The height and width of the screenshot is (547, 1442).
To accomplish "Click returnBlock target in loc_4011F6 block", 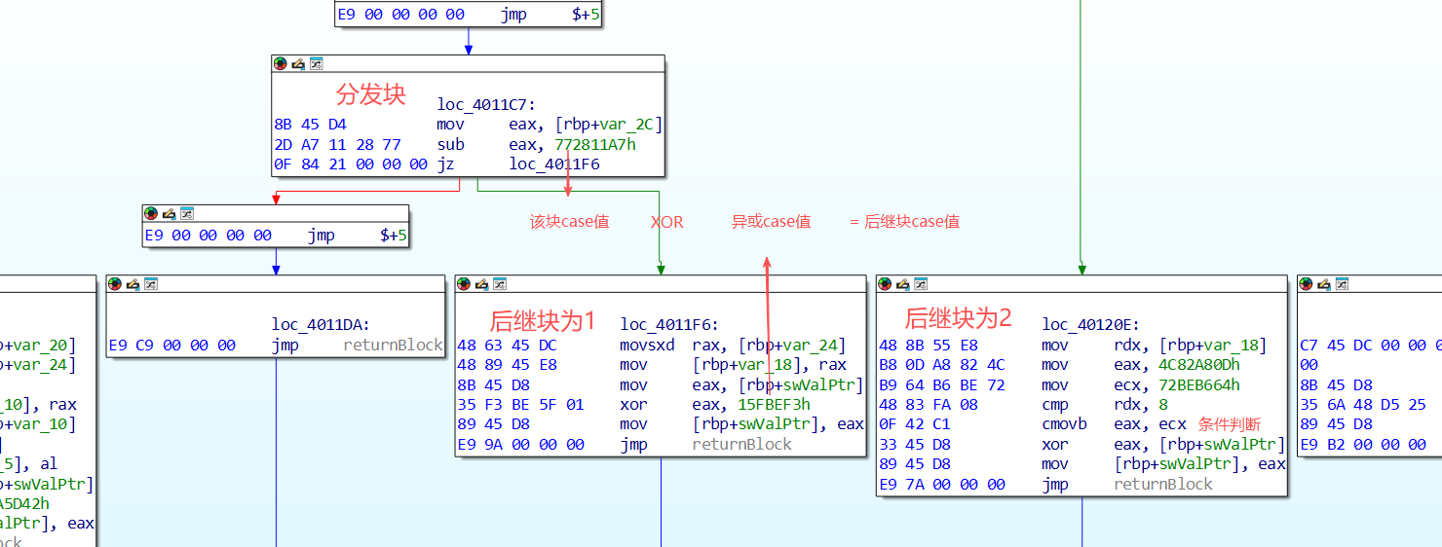I will click(741, 444).
